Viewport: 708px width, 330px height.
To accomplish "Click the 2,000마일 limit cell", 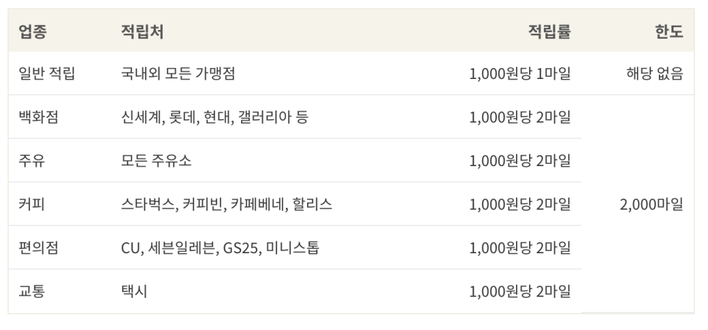I will [x=651, y=204].
